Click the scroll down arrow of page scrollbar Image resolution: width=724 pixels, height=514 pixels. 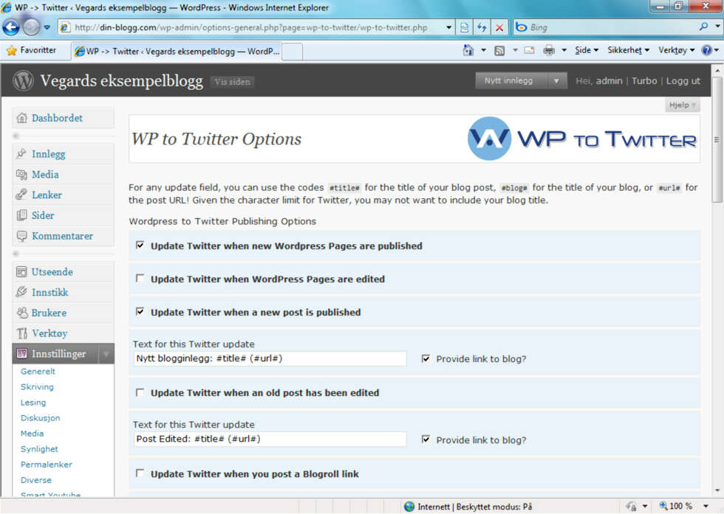pyautogui.click(x=717, y=490)
